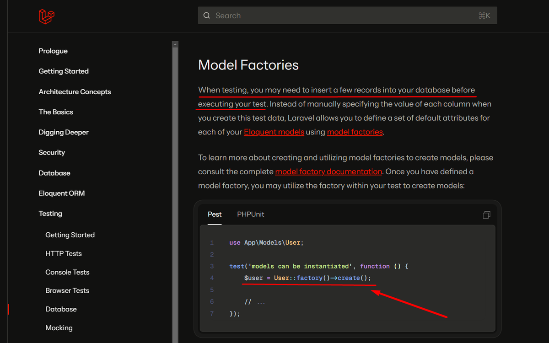
Task: Click the ⌘K shortcut hint
Action: pos(484,16)
